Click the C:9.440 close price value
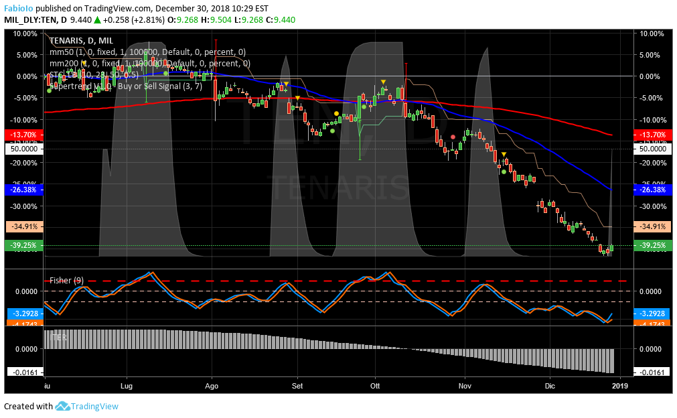 coord(280,20)
